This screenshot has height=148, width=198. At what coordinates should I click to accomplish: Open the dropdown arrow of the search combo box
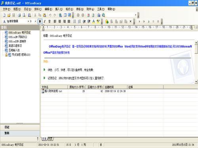click(x=135, y=15)
